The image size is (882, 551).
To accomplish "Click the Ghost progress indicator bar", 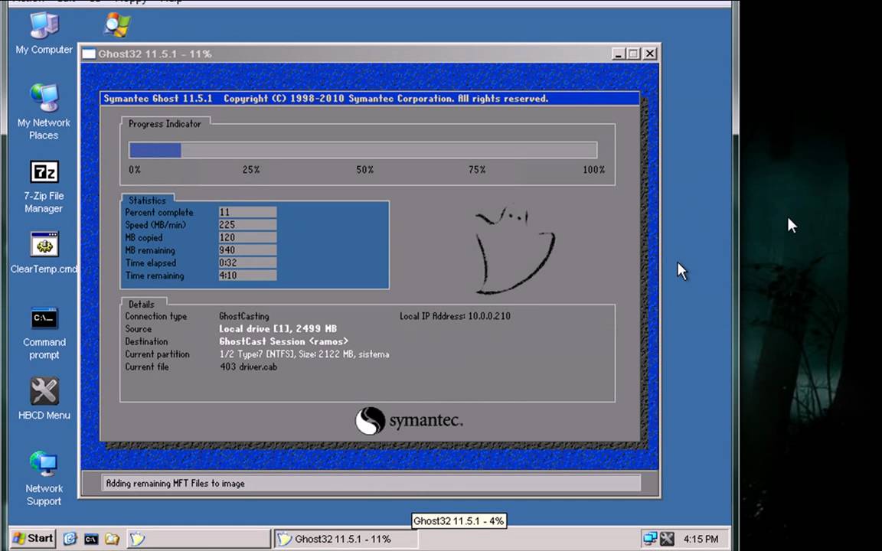I will click(363, 150).
